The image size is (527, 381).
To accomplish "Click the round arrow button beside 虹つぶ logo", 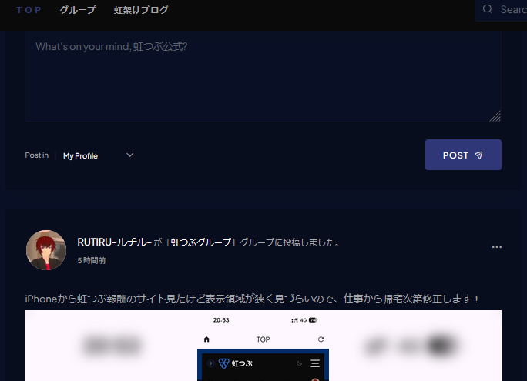I will pyautogui.click(x=210, y=363).
